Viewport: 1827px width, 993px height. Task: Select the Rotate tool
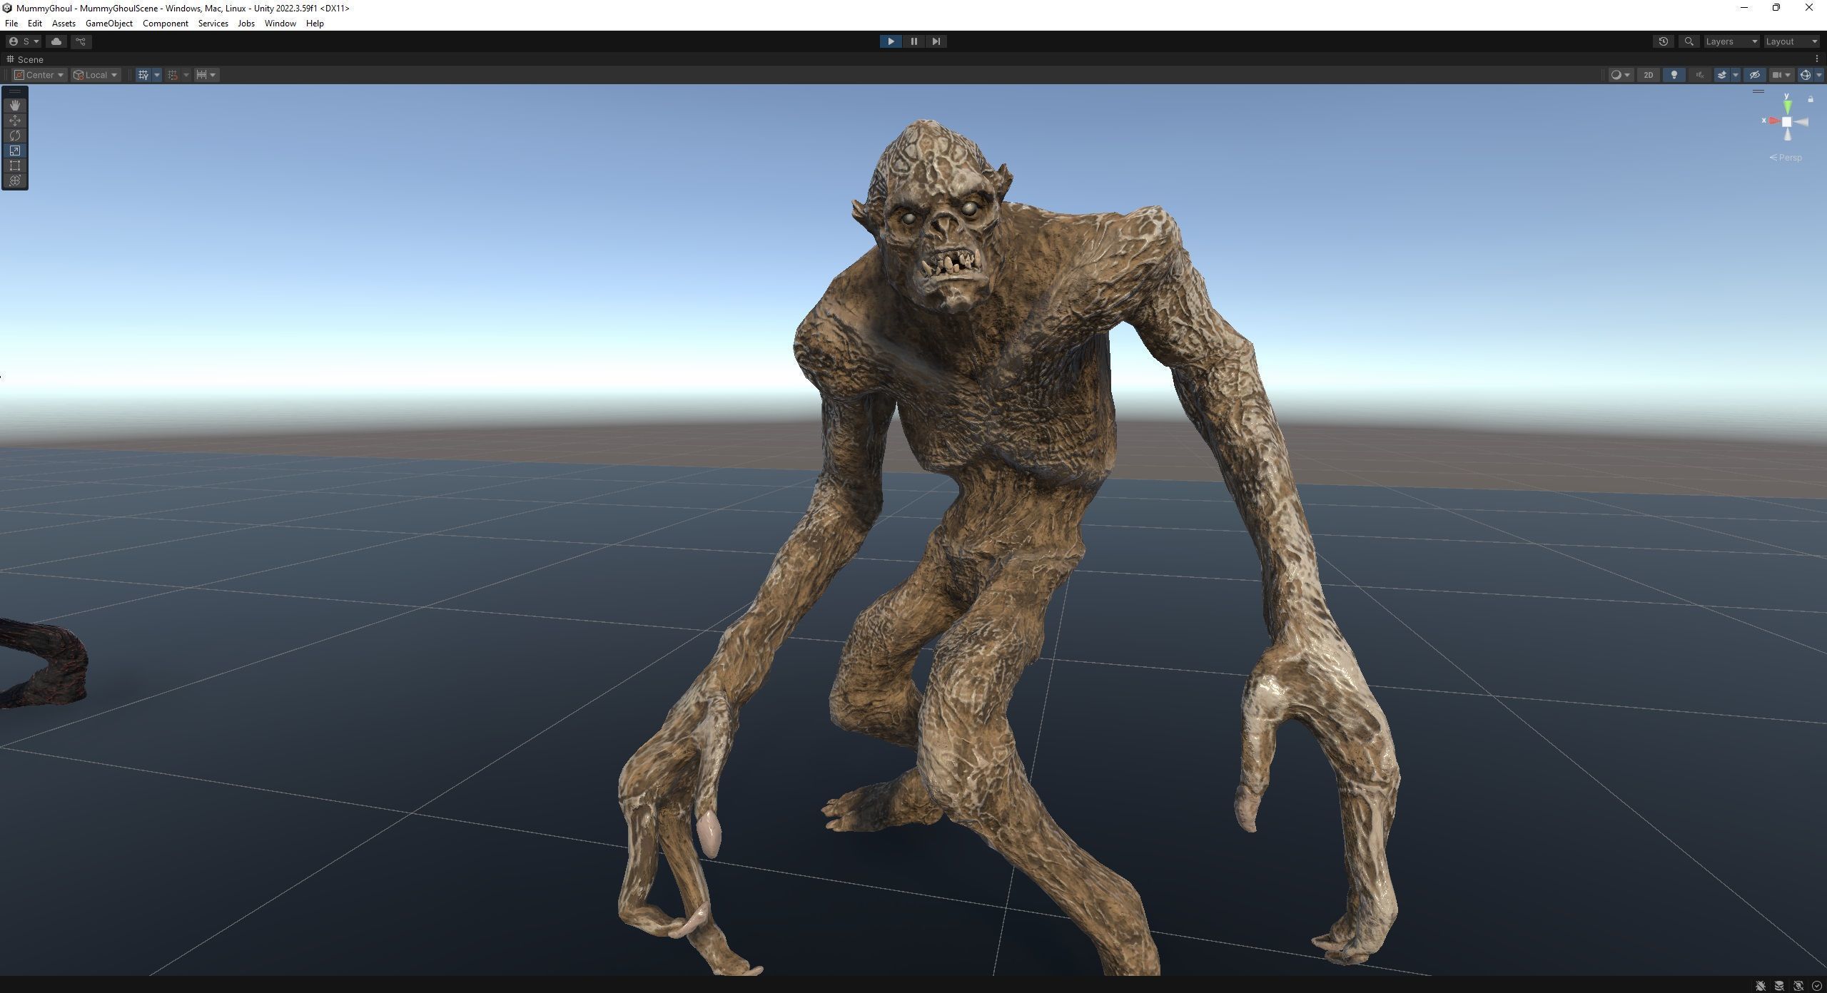15,136
